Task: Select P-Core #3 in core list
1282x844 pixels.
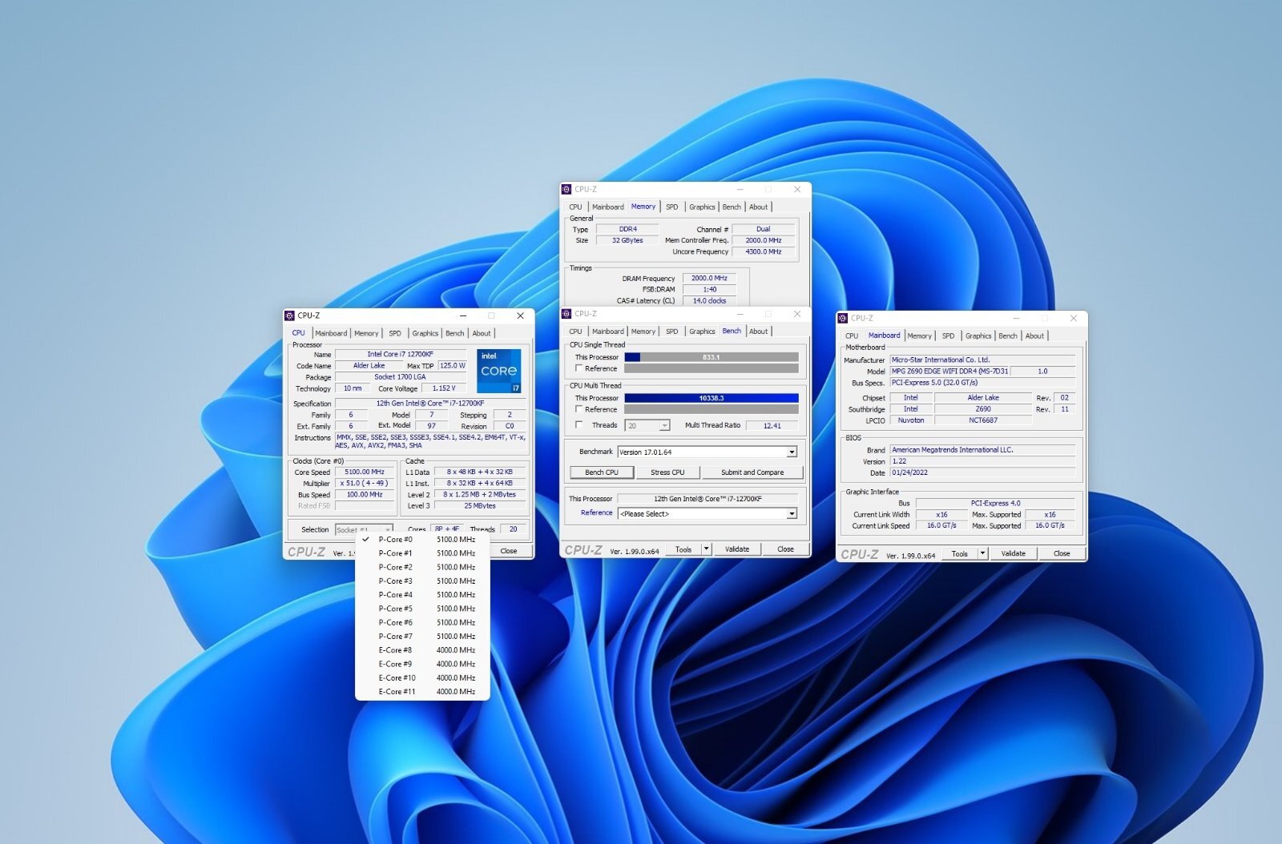Action: point(422,581)
